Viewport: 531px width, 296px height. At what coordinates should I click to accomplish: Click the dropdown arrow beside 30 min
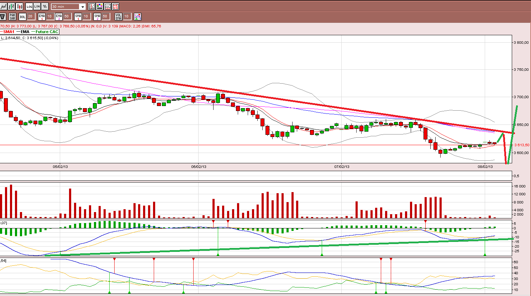pos(83,7)
